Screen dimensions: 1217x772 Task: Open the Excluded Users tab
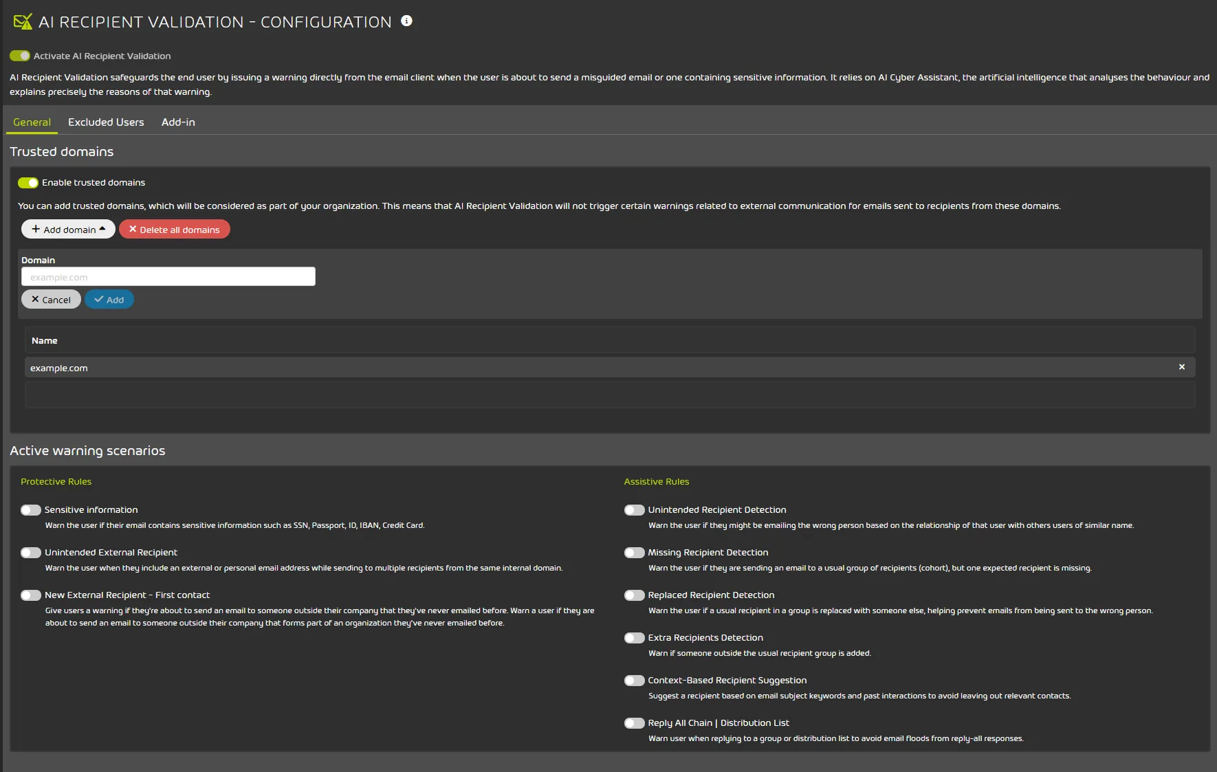point(106,122)
